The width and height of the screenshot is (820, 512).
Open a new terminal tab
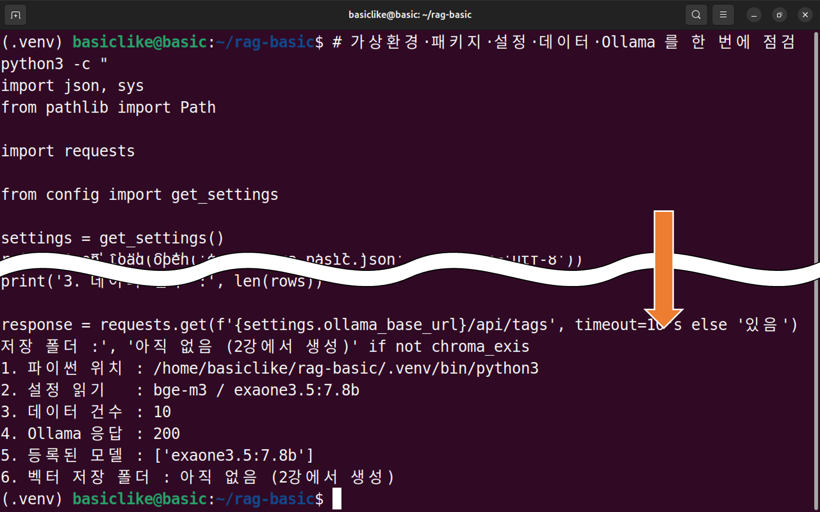point(15,15)
